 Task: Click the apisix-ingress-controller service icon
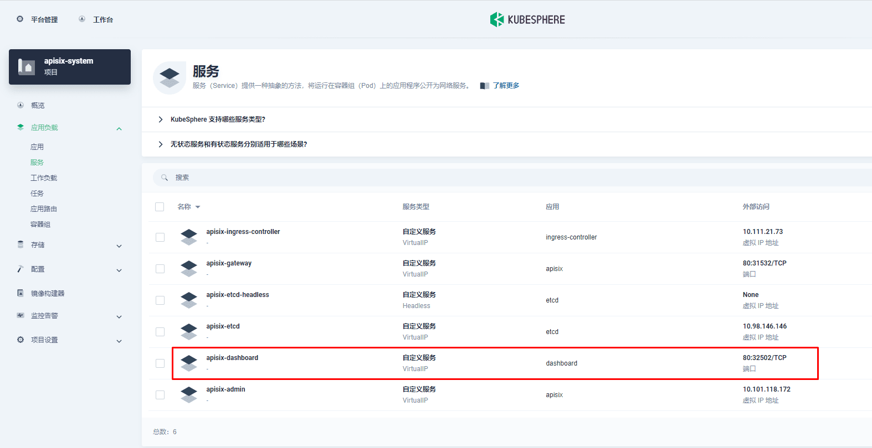click(x=189, y=237)
